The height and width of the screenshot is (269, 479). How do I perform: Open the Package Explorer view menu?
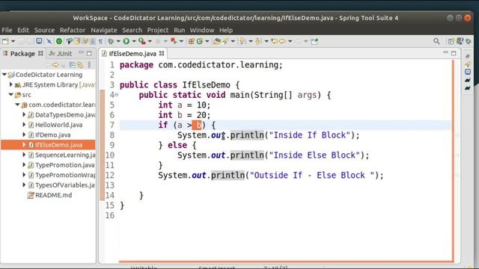coord(89,65)
